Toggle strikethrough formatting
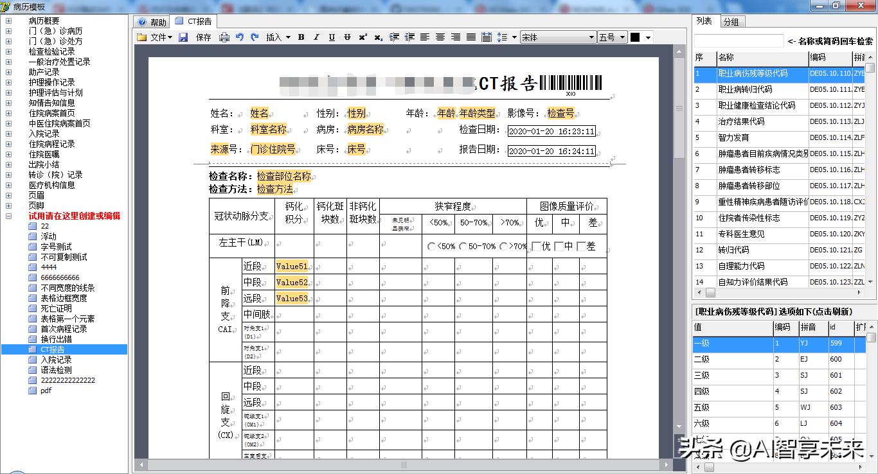The width and height of the screenshot is (878, 474). (347, 37)
